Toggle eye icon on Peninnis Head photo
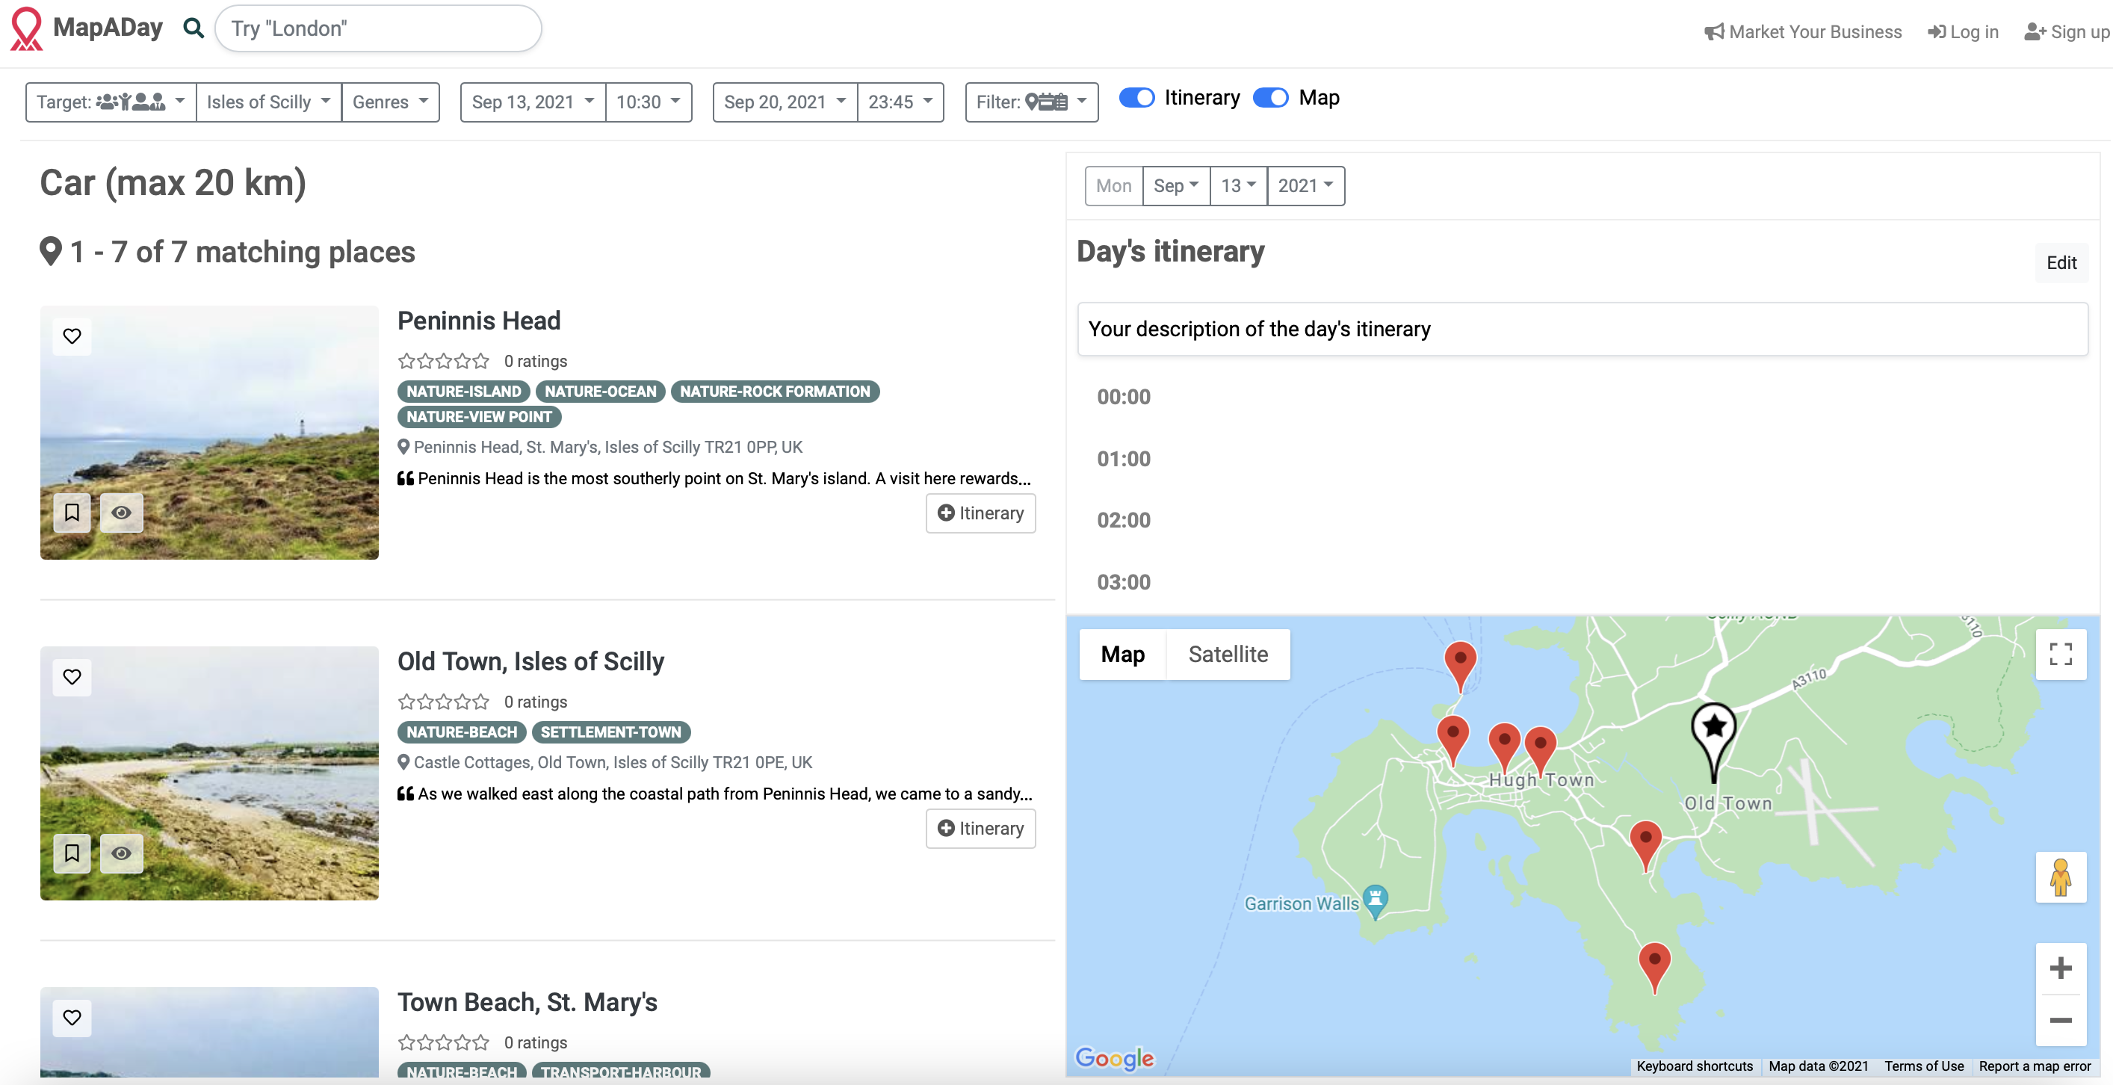Viewport: 2113px width, 1085px height. pos(121,513)
